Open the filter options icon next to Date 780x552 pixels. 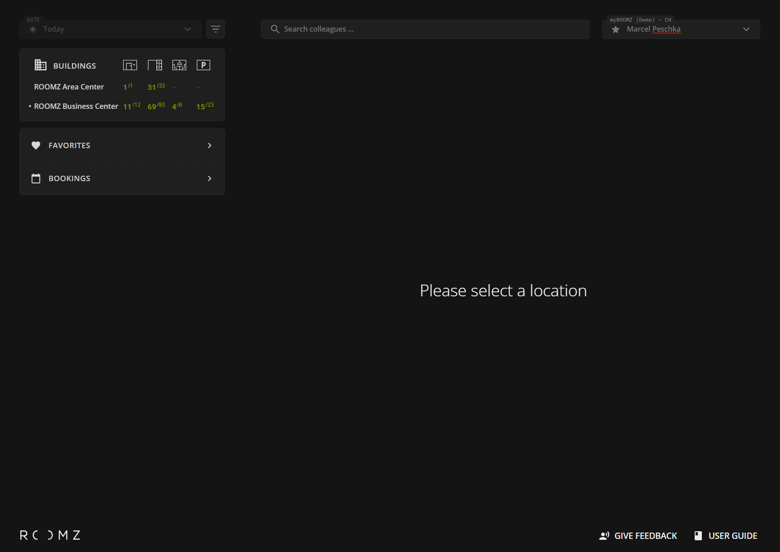click(x=215, y=29)
